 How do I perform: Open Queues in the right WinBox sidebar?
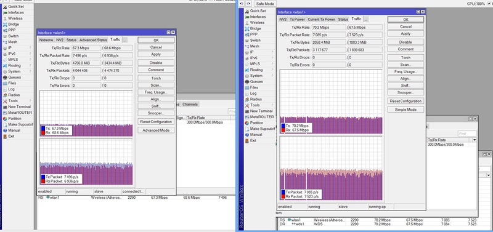(x=256, y=82)
